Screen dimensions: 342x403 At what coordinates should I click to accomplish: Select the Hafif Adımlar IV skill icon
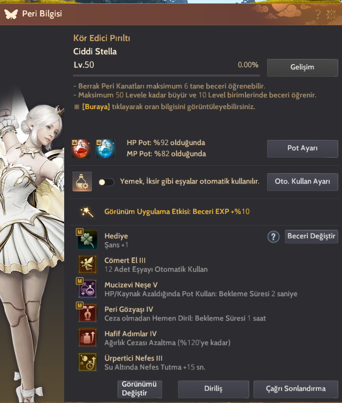[88, 337]
